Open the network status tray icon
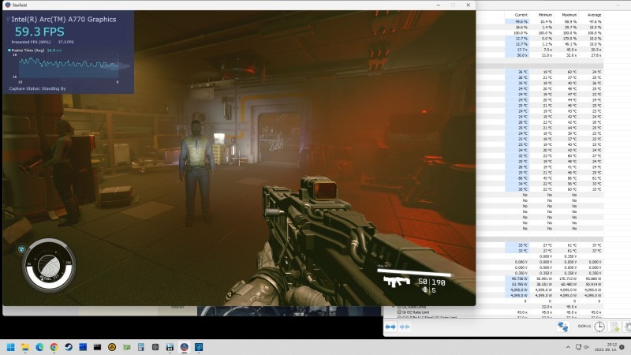The height and width of the screenshot is (355, 631). [x=578, y=347]
